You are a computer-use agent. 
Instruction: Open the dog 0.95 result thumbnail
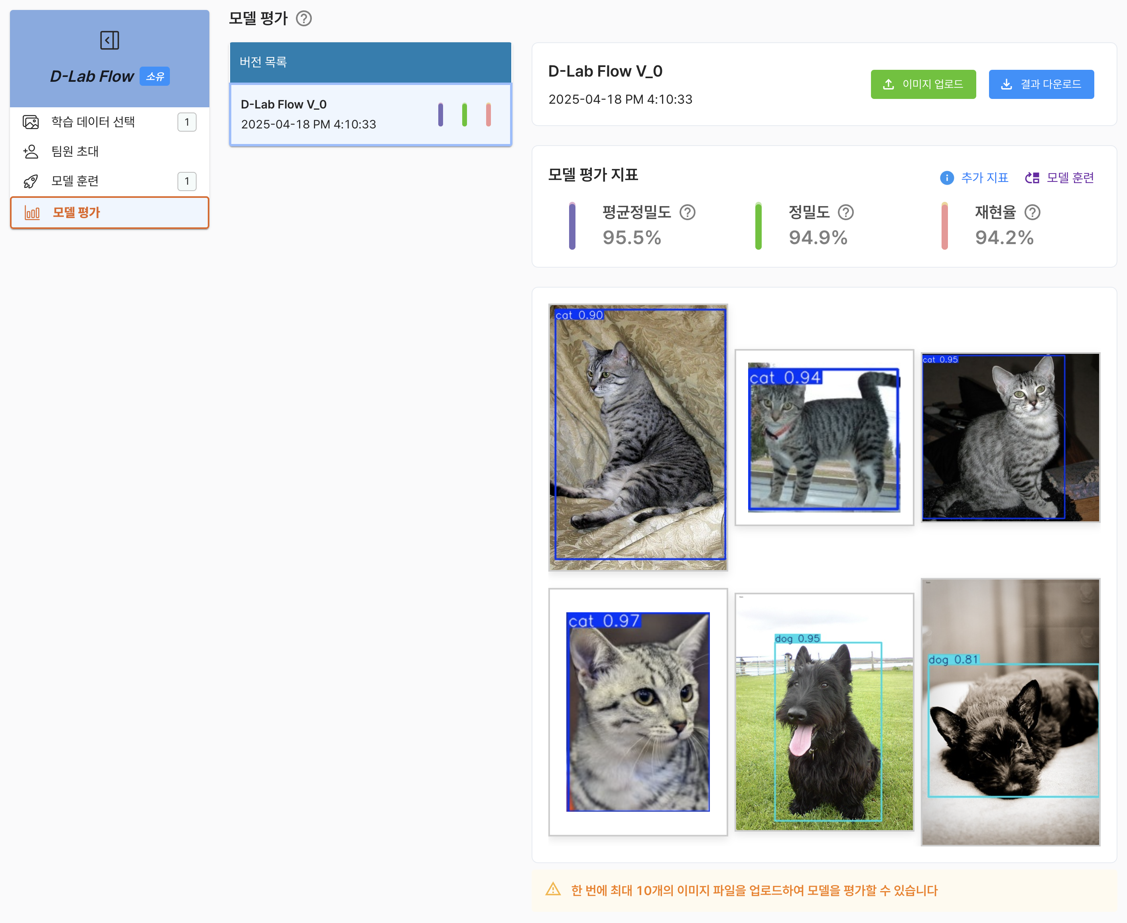point(824,712)
